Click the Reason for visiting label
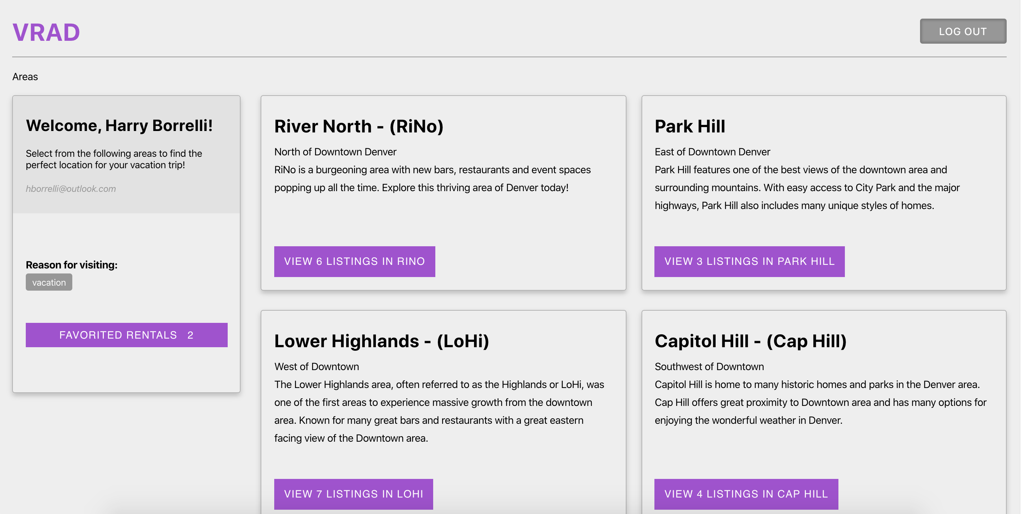 pos(71,265)
